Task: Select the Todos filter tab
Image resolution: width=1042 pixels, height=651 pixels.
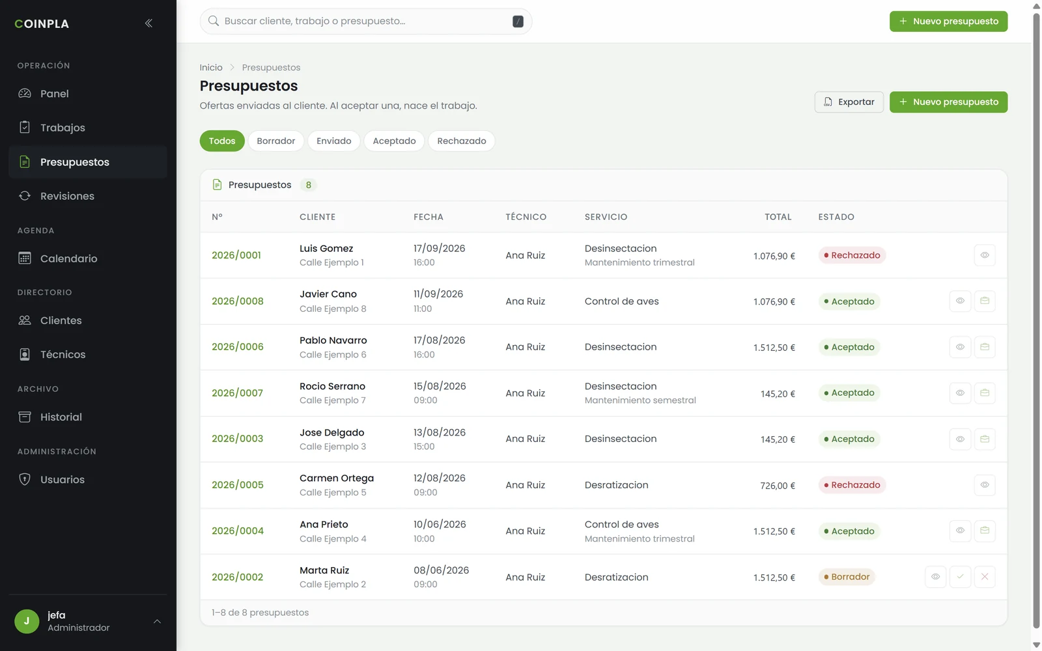Action: coord(222,141)
